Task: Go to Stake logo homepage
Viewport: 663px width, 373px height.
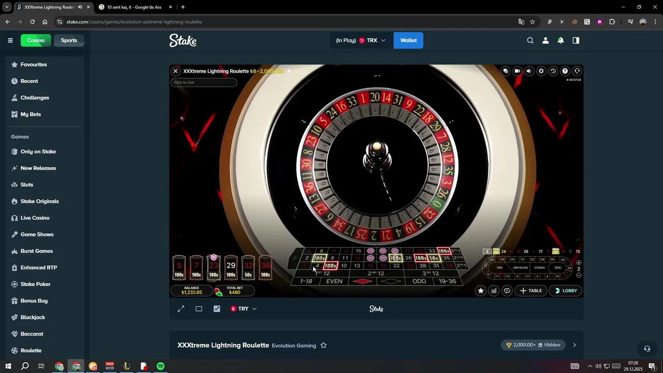Action: coord(183,40)
